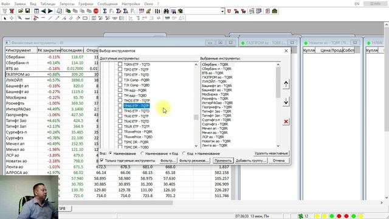The width and height of the screenshot is (389, 219).
Task: Open the Настройки menu
Action: (131, 4)
